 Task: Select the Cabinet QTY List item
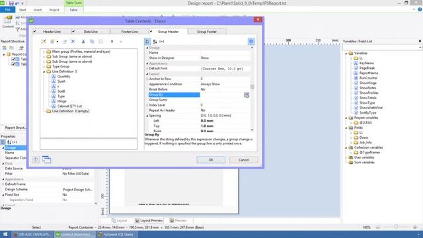pos(69,106)
